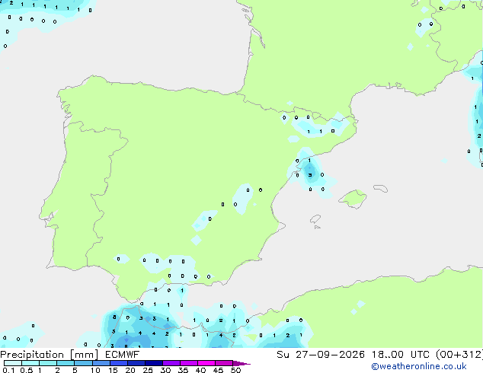
Task: Select the legend swatch between 30 and 35
Action: coord(171,363)
